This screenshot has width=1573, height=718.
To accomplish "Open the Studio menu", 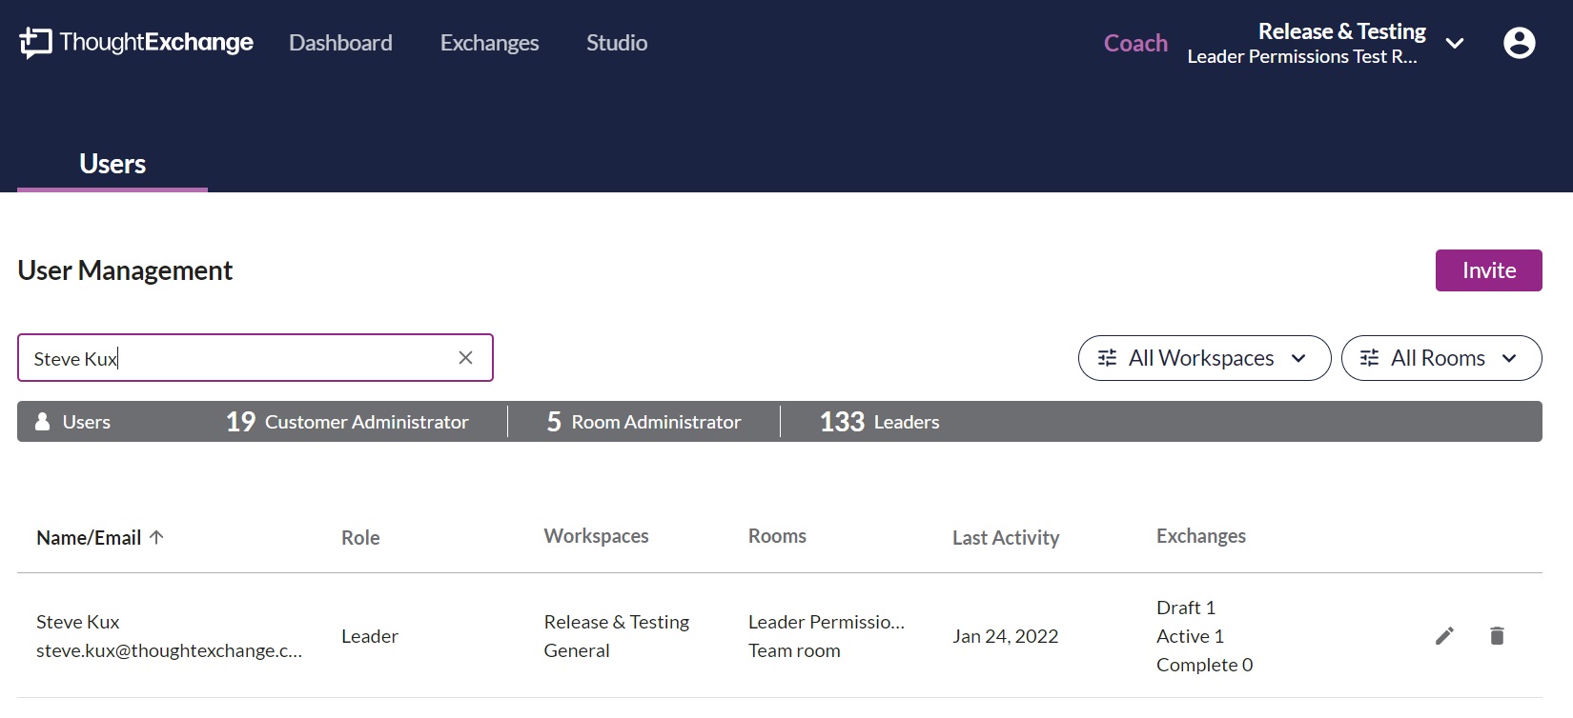I will (617, 43).
